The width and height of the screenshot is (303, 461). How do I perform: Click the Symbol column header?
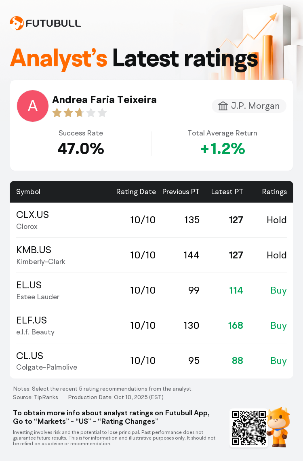(28, 192)
